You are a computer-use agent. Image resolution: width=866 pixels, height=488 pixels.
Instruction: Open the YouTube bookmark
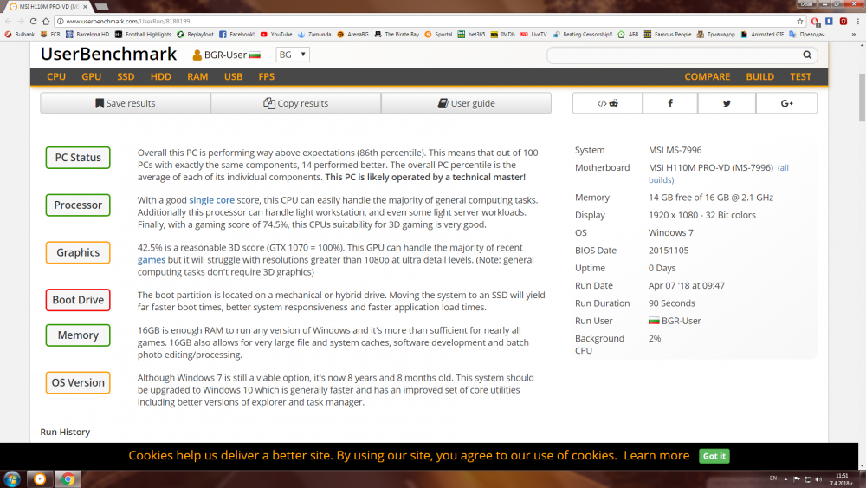pos(276,35)
